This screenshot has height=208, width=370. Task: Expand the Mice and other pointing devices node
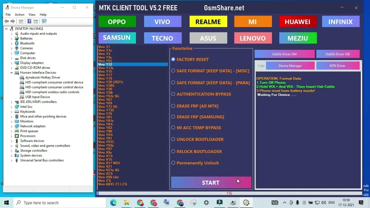click(12, 116)
